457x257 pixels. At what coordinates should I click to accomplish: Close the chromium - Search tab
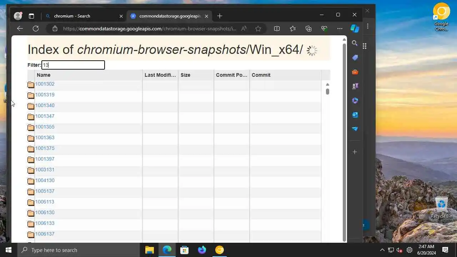pos(121,16)
